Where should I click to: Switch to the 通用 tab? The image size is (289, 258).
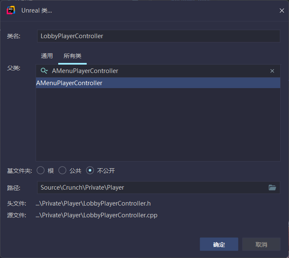point(47,56)
